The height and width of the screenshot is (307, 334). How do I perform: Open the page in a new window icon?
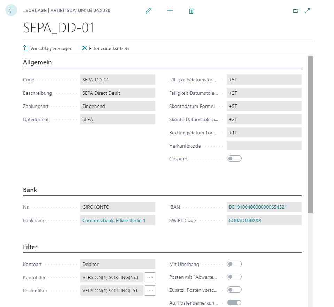pyautogui.click(x=296, y=11)
